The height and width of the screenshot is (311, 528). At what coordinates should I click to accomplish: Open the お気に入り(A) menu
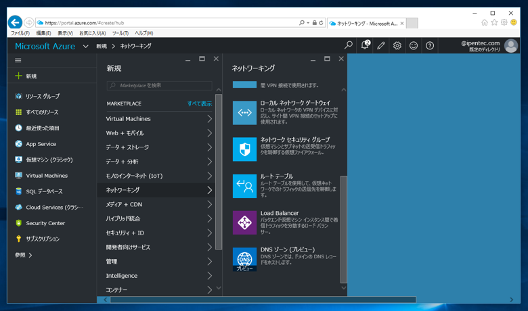93,33
